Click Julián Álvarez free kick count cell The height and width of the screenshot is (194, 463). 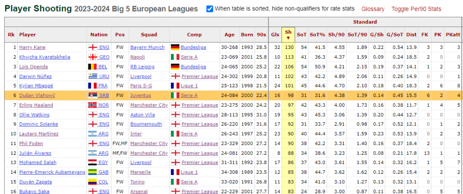[x=425, y=153]
